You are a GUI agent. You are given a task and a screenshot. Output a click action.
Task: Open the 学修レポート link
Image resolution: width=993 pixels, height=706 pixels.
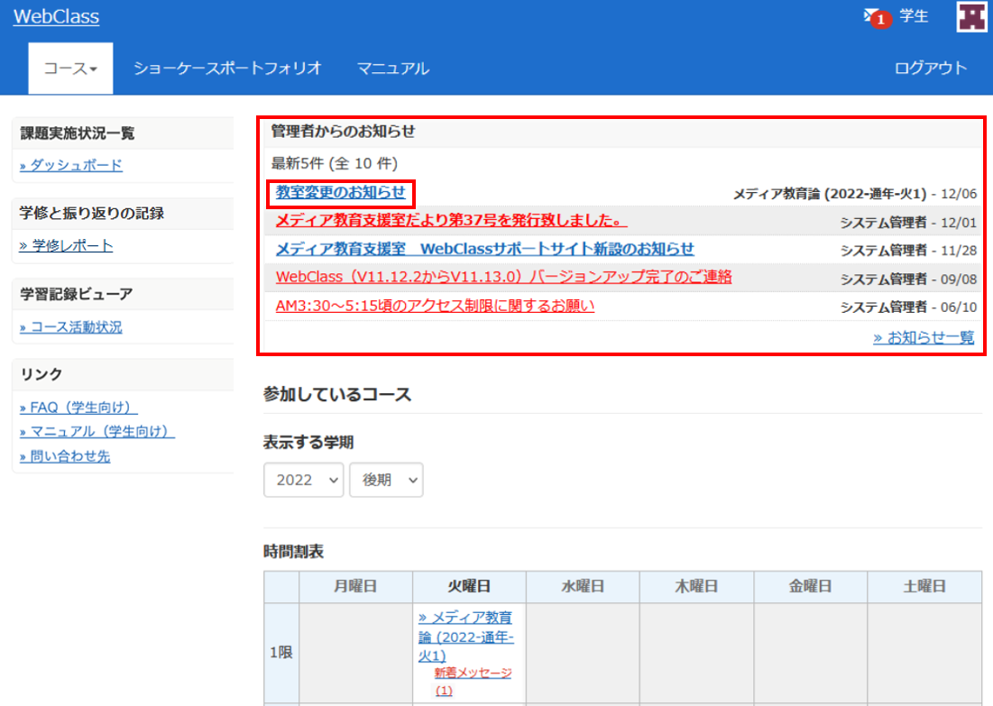click(x=66, y=245)
